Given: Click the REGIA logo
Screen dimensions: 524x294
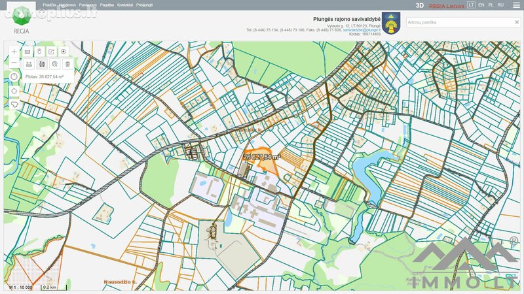Looking at the screenshot, I should click(22, 20).
